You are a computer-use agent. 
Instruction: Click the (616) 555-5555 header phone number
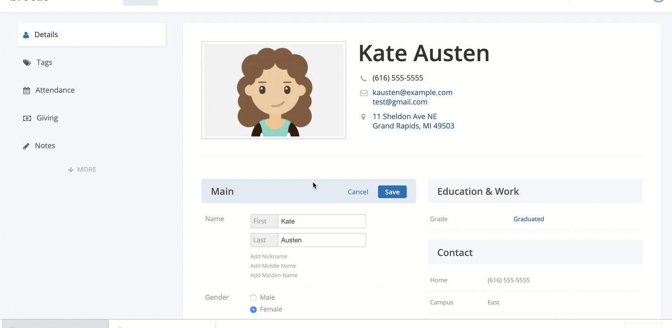398,78
